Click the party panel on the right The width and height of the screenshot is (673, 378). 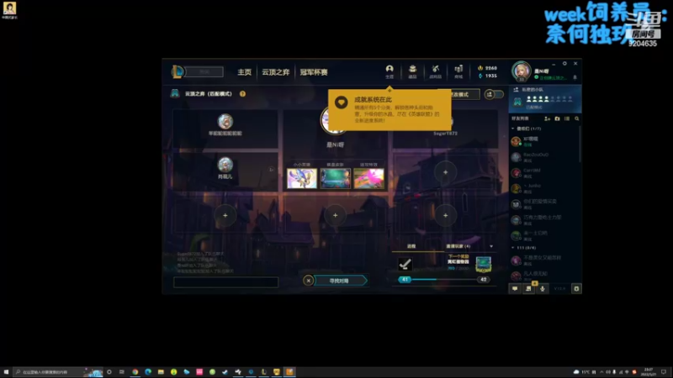[545, 98]
